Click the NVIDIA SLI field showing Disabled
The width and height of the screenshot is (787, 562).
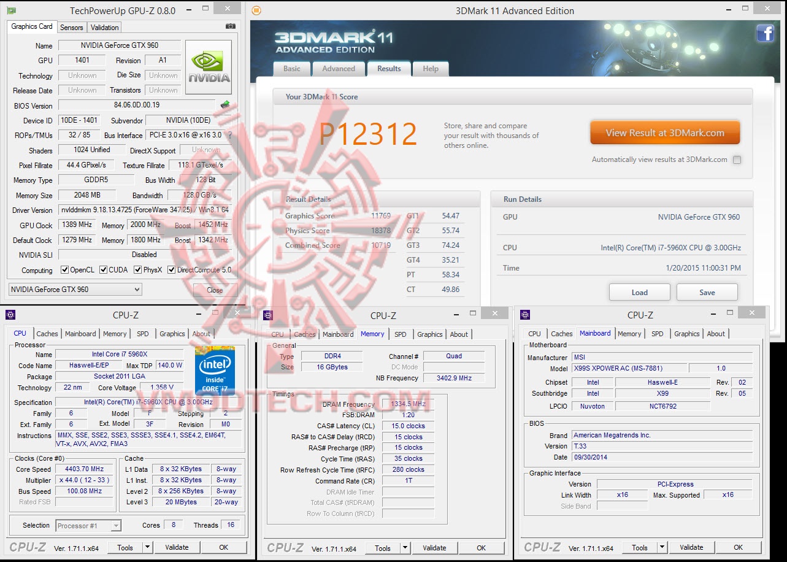click(x=144, y=255)
